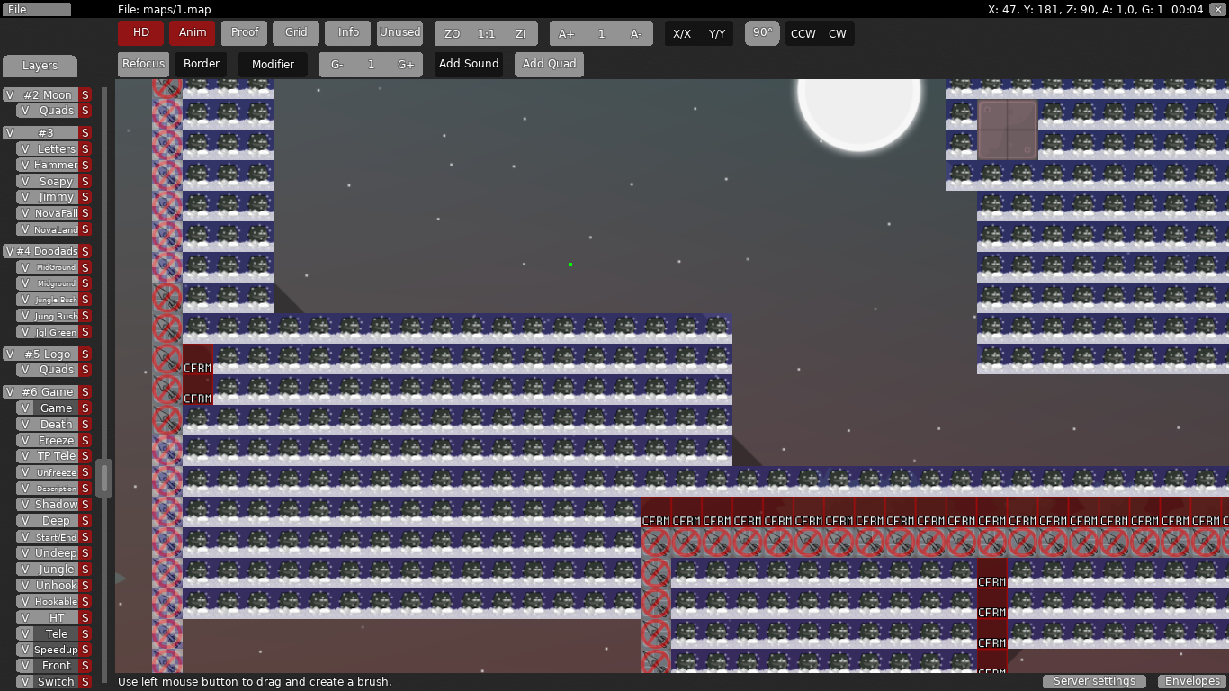The height and width of the screenshot is (691, 1229).
Task: Click the layers list scrollbar handle
Action: point(104,478)
